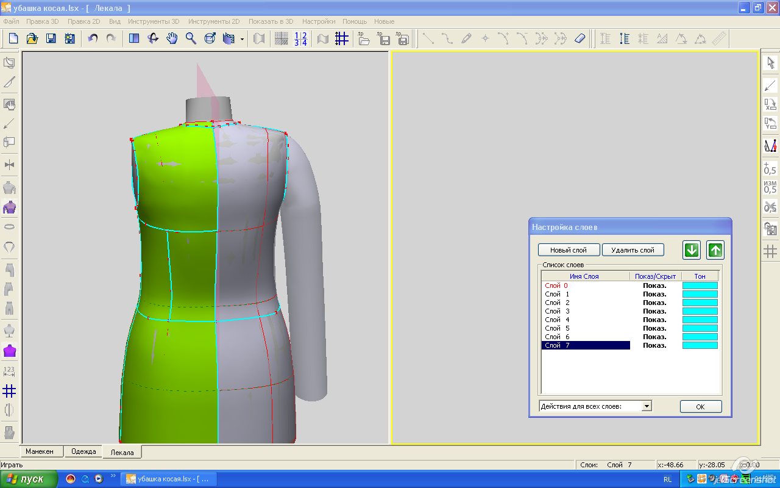Click the cyan color swatch of Слой 1

point(700,294)
